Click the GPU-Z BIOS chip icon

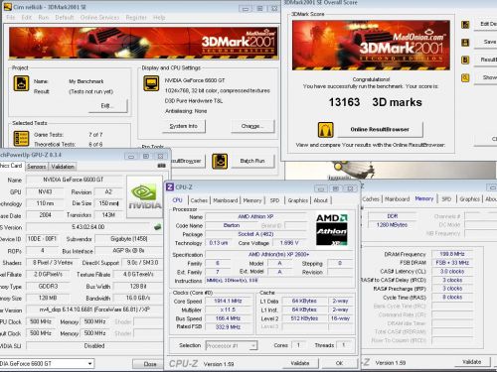point(158,227)
